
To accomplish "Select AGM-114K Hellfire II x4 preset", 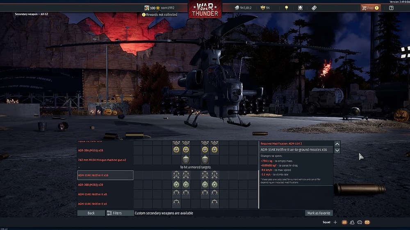I will [x=105, y=204].
